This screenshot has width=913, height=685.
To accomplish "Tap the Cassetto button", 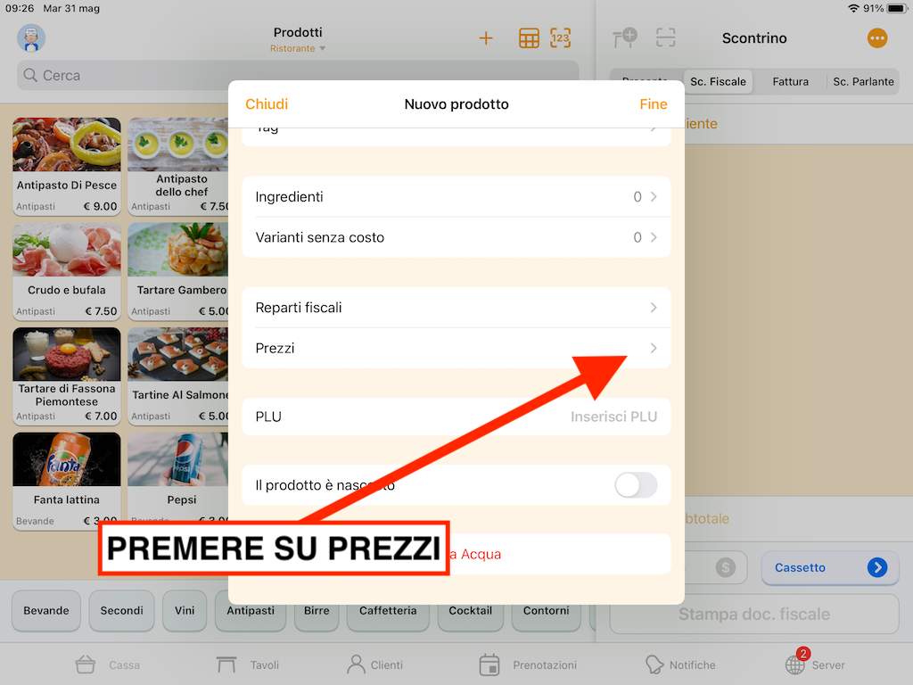I will tap(830, 567).
